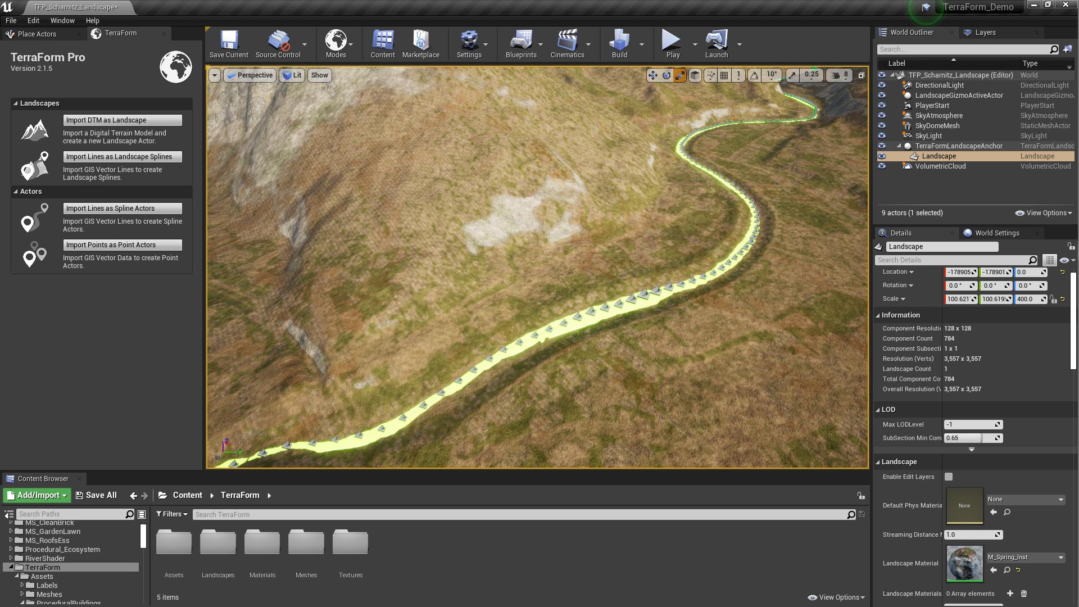Select the scale gizmo mode in viewport
Viewport: 1079px width, 607px height.
(x=679, y=75)
